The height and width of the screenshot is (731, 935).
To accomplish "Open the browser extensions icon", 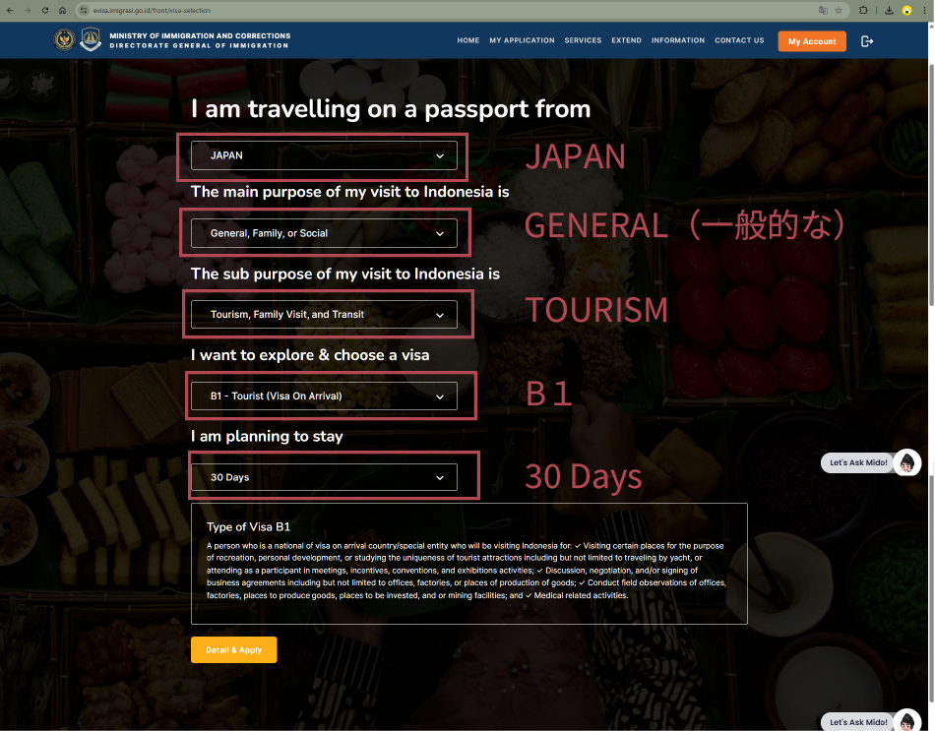I will (x=863, y=10).
